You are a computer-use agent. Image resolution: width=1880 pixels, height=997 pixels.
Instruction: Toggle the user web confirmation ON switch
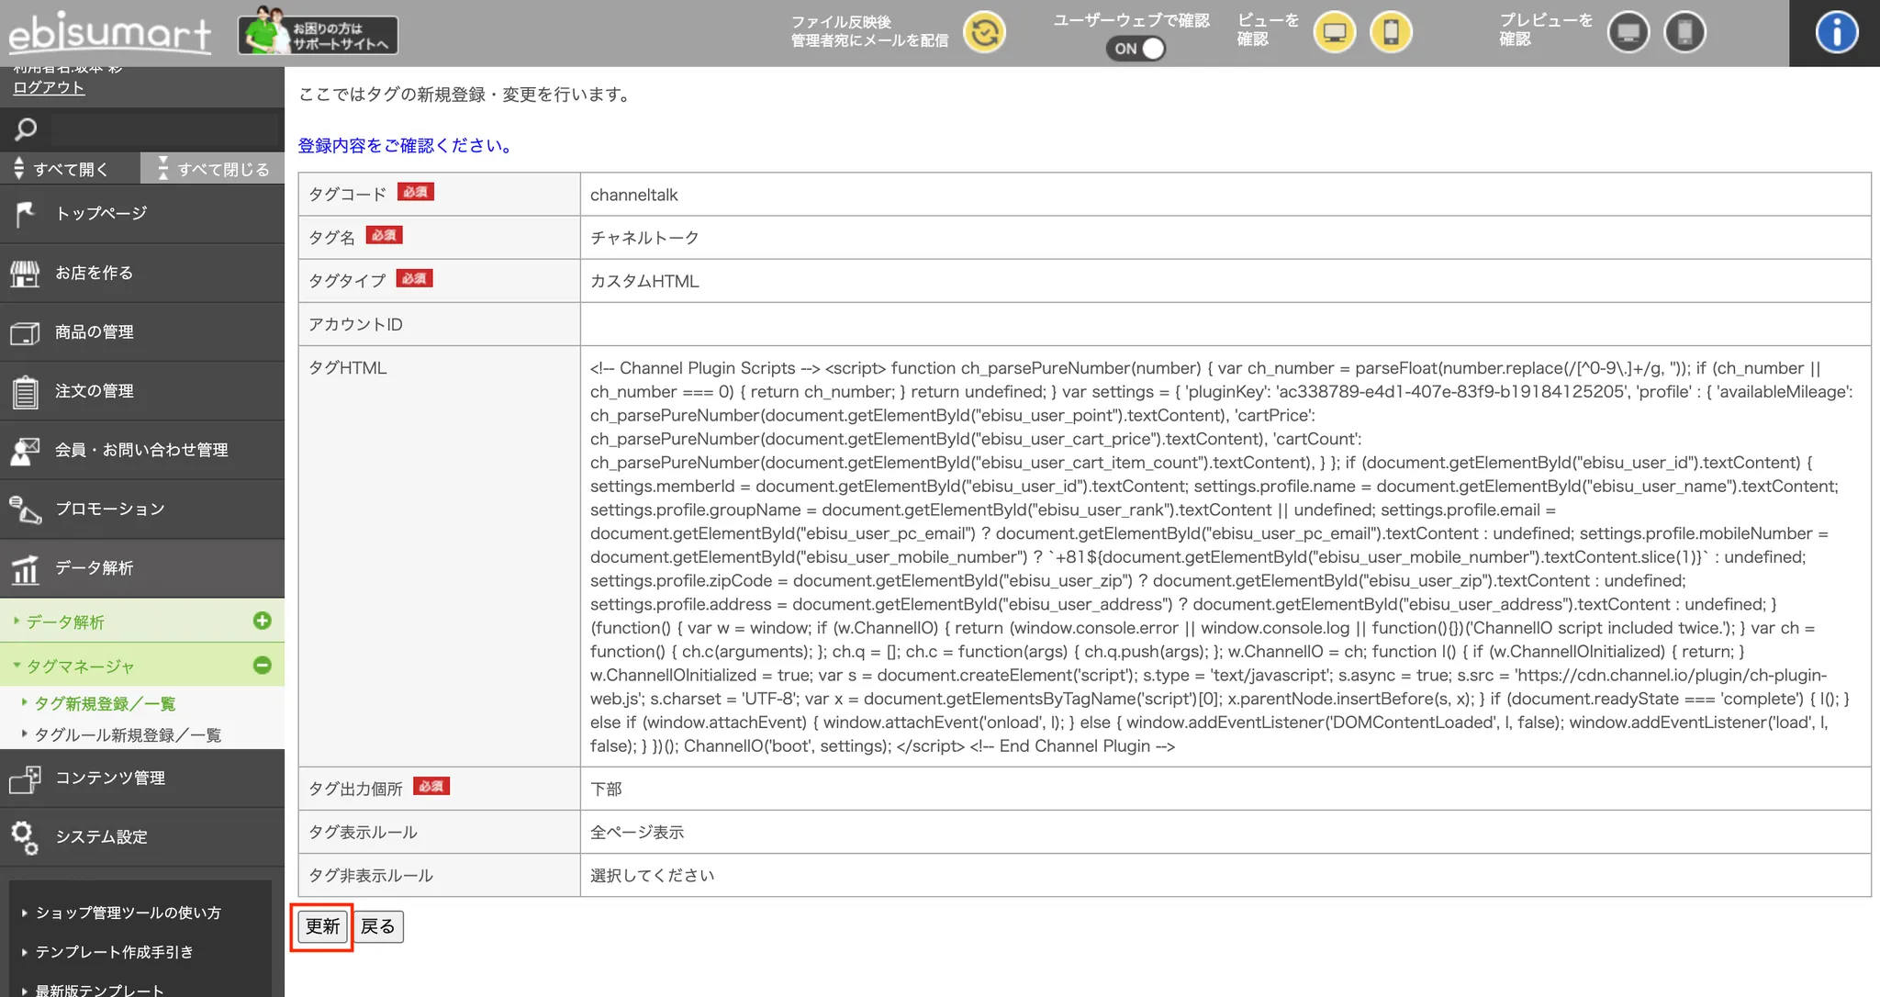coord(1136,49)
